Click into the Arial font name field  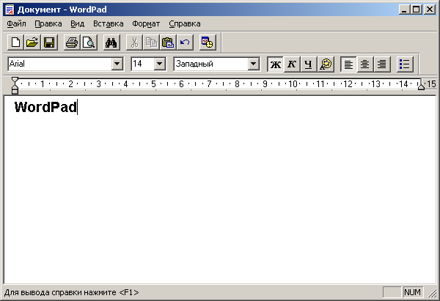pos(60,64)
